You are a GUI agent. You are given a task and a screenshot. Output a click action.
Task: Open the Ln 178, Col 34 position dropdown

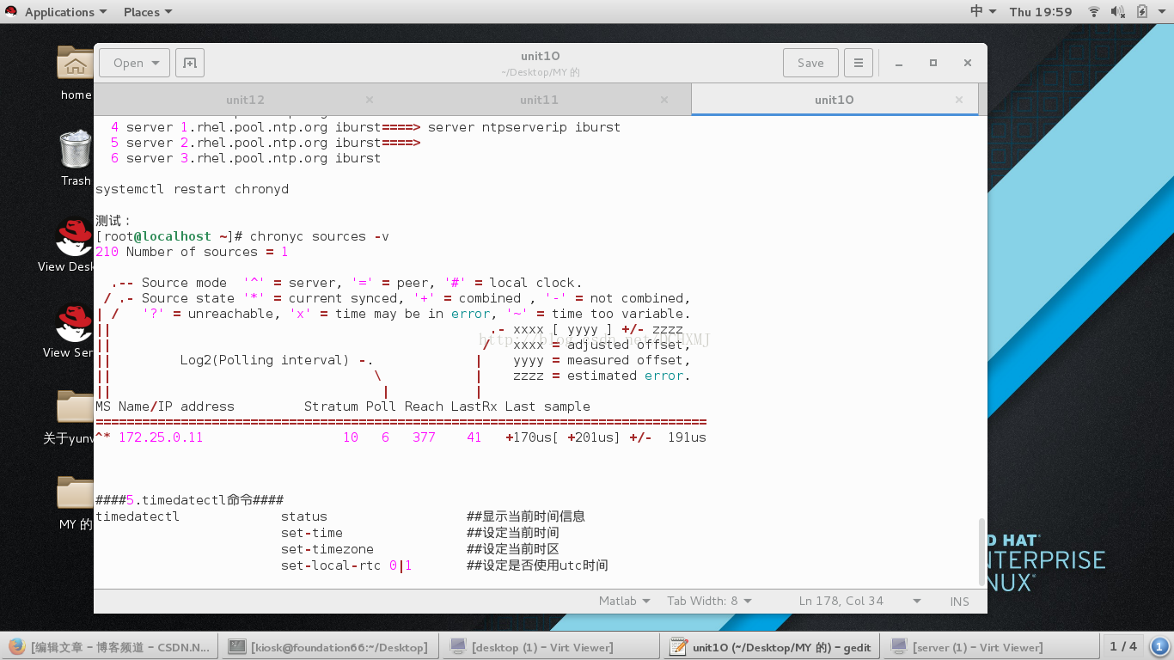859,601
